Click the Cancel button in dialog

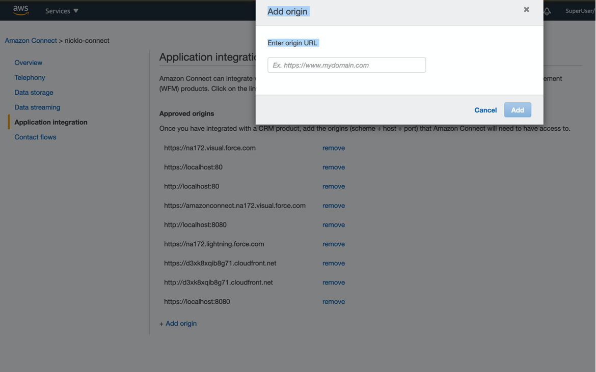tap(485, 110)
